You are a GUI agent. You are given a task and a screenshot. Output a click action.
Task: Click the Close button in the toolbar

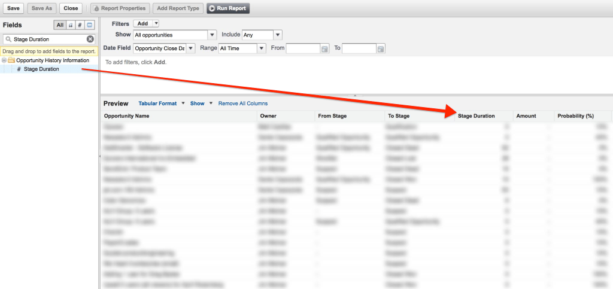pyautogui.click(x=71, y=8)
